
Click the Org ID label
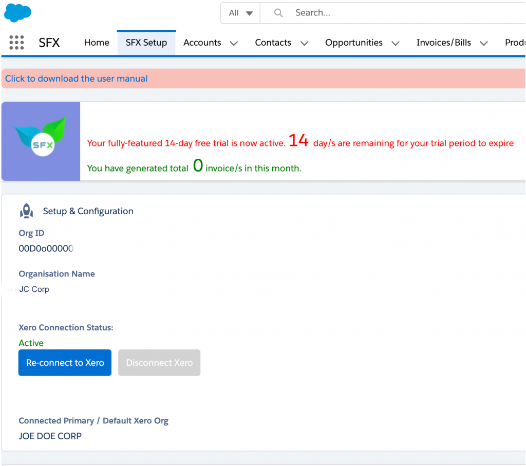[31, 233]
